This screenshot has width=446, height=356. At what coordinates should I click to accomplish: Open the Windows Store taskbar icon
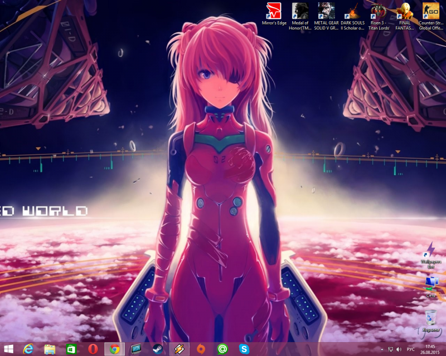coord(71,349)
